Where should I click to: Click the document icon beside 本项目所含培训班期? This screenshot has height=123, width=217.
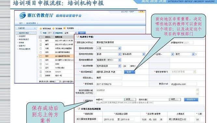coord(79,108)
